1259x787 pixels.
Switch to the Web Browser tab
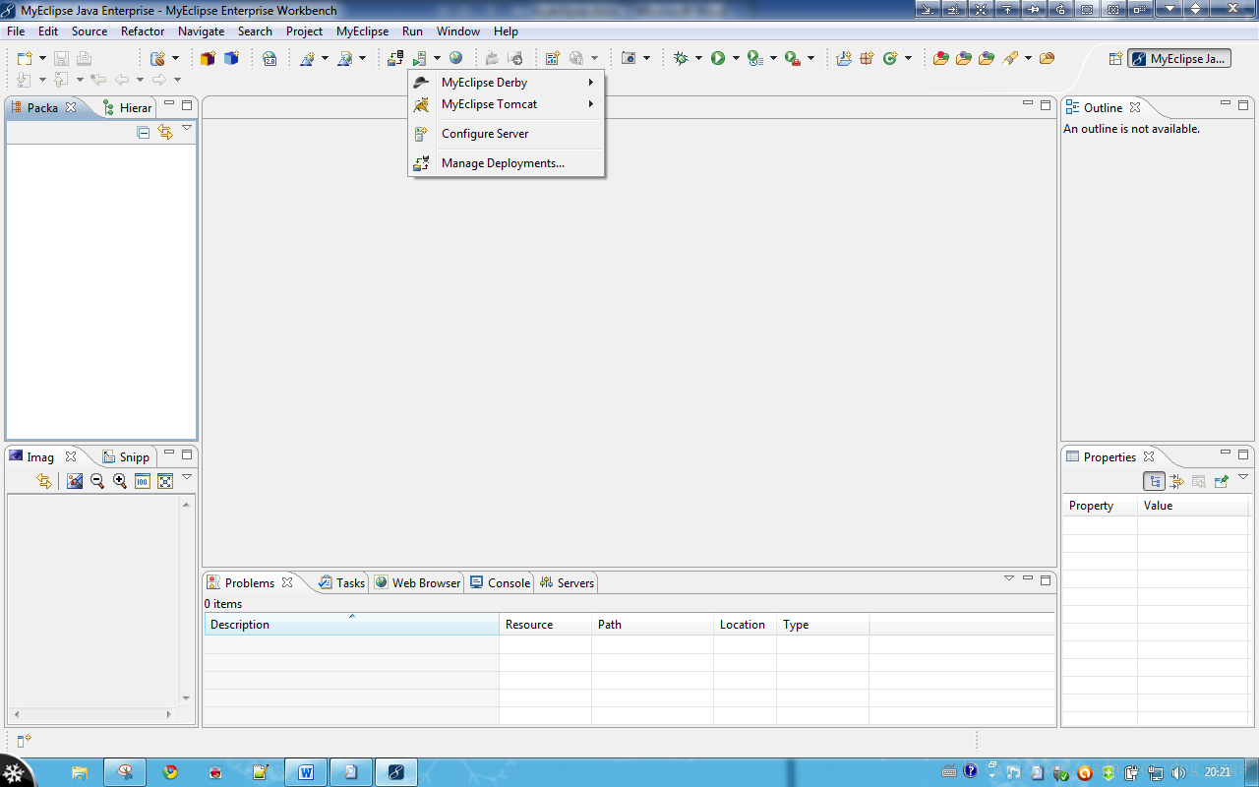[417, 583]
